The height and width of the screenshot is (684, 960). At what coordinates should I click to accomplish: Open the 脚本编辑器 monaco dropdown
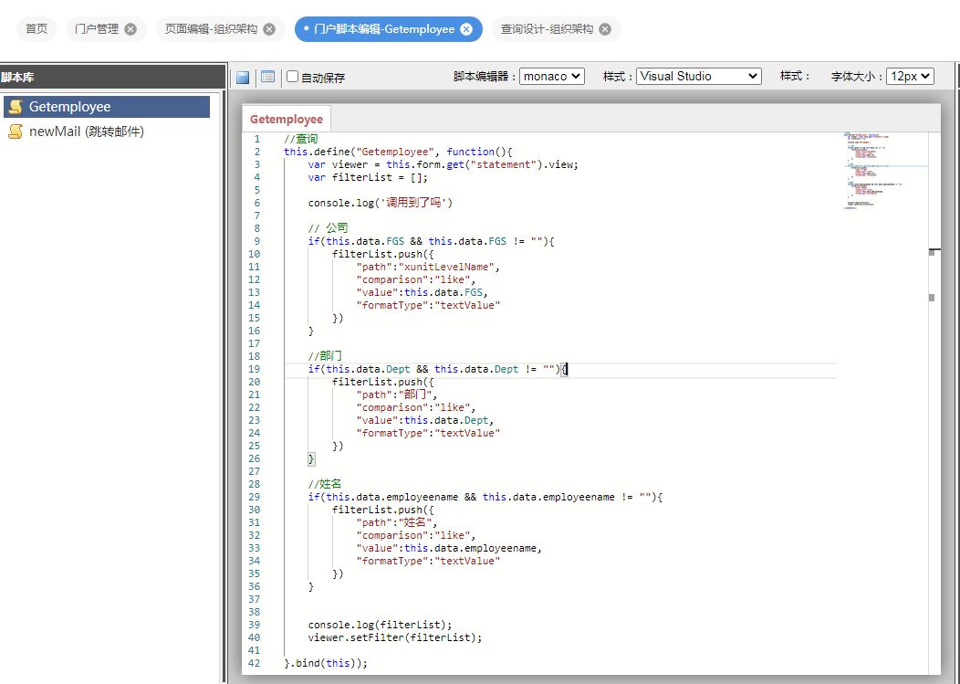(x=552, y=77)
